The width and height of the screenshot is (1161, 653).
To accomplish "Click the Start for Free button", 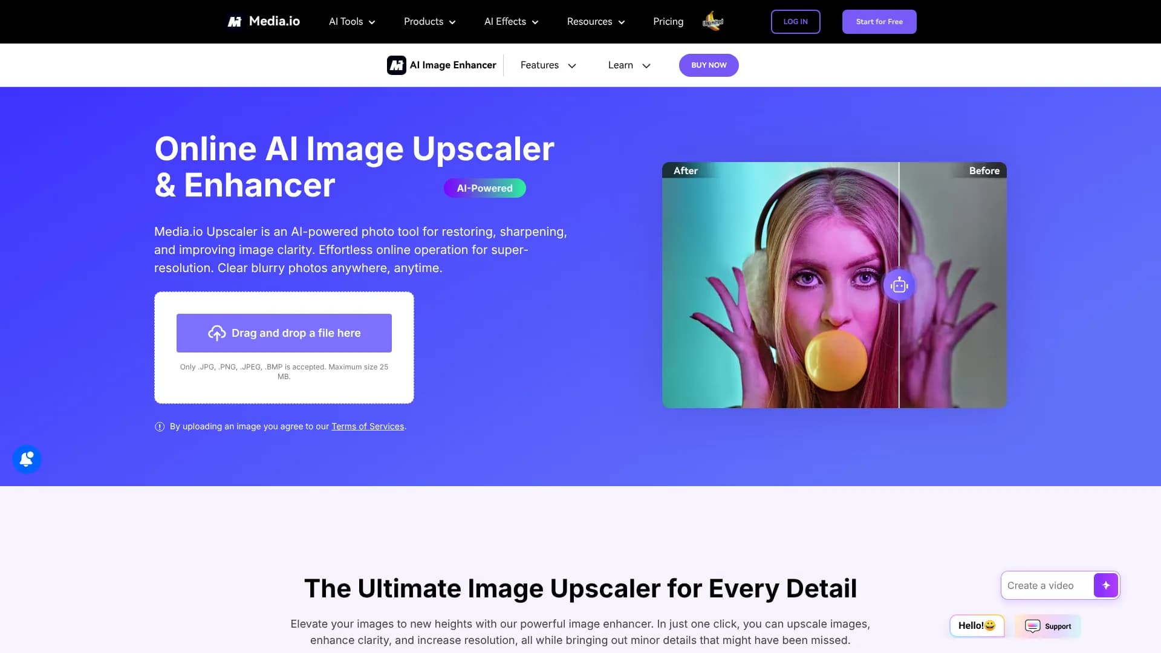I will (x=879, y=21).
